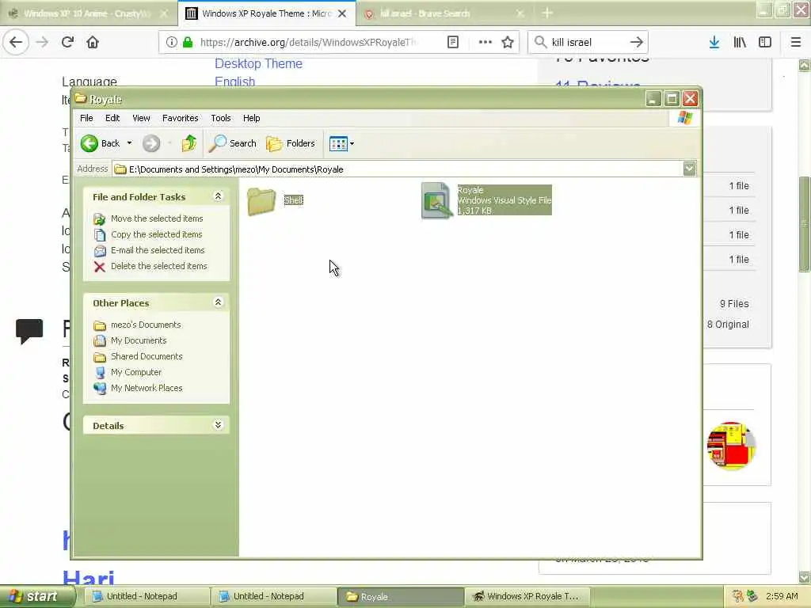
Task: Reload the archive.org page
Action: [67, 42]
